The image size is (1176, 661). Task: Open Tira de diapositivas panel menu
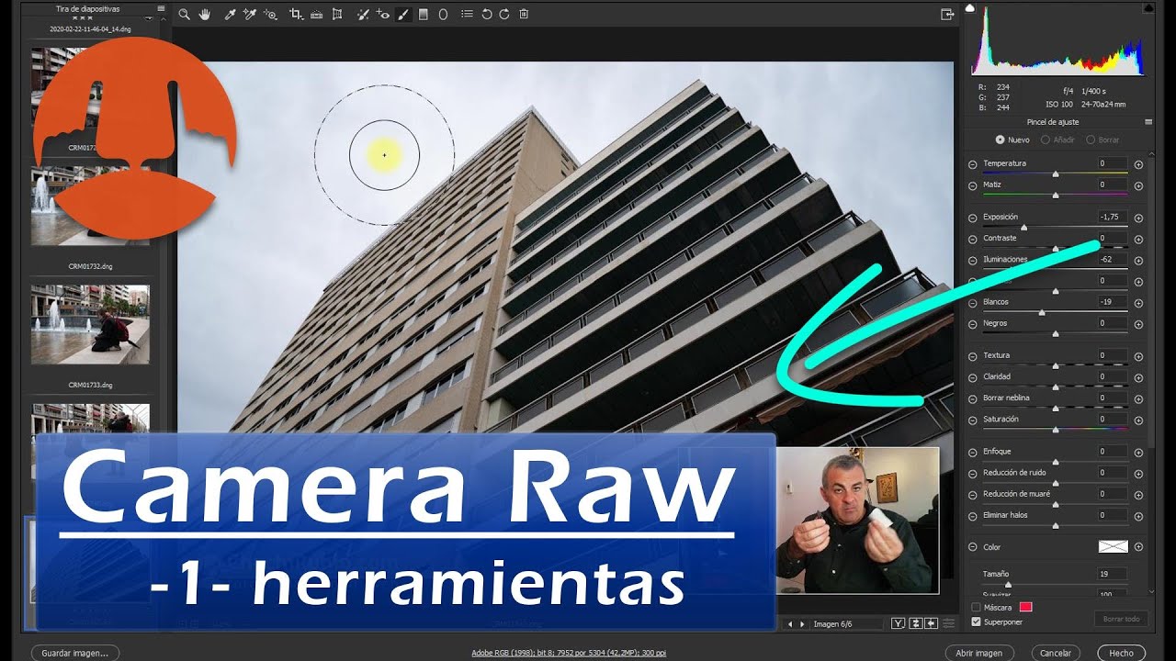pyautogui.click(x=161, y=9)
